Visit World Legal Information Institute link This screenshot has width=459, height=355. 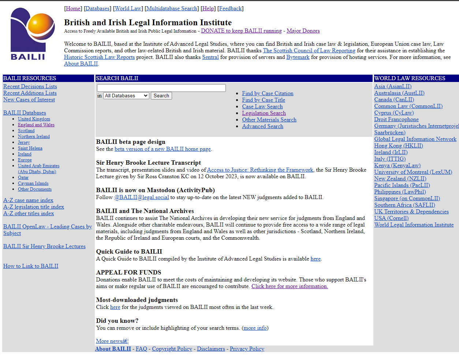414,225
